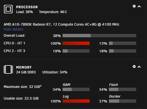Collapse the Processor section chevron
This screenshot has height=109, width=147.
(x=139, y=7)
